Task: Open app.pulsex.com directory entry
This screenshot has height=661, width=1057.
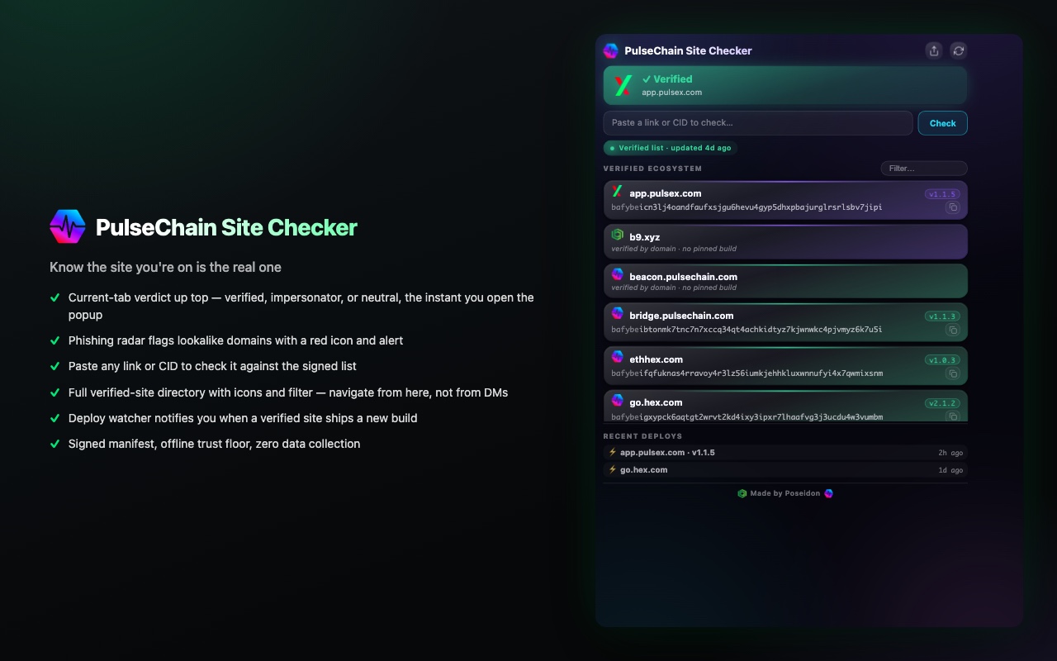Action: (x=785, y=200)
